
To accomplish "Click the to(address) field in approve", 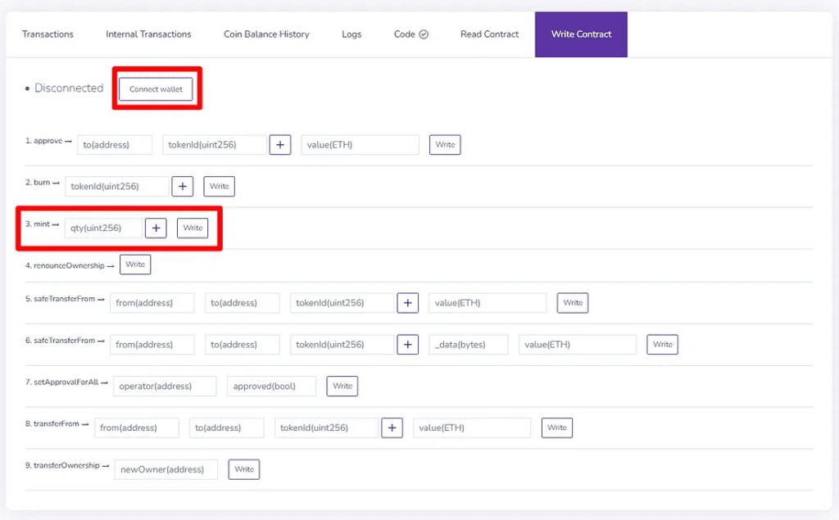I will click(x=115, y=144).
